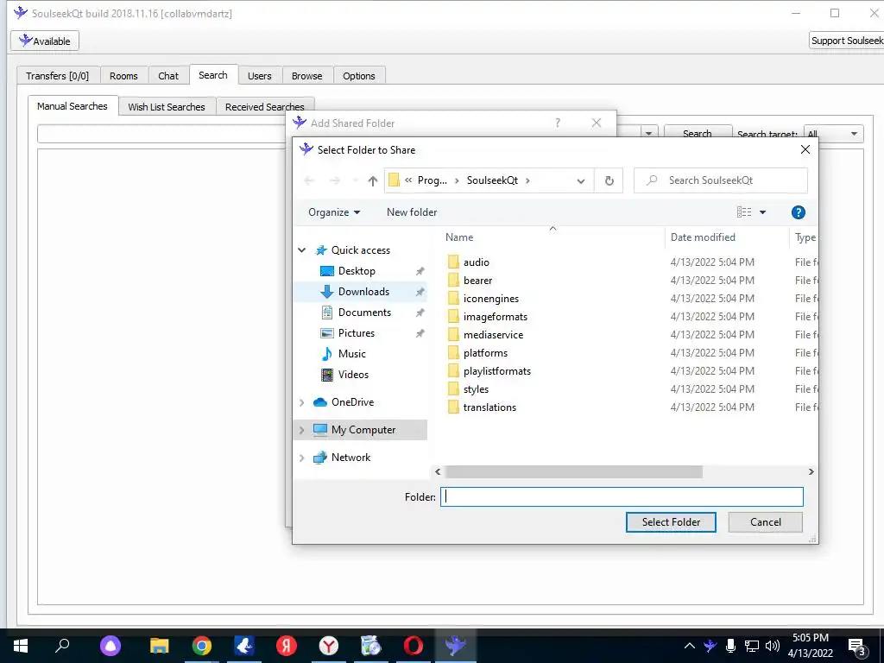This screenshot has height=663, width=884.
Task: Open the Search target combo box
Action: coord(833,134)
